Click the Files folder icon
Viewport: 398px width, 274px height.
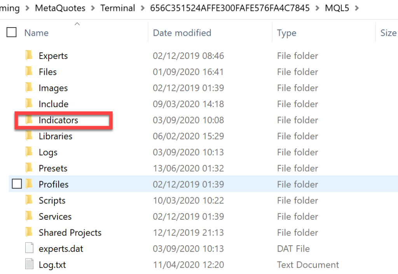(29, 71)
